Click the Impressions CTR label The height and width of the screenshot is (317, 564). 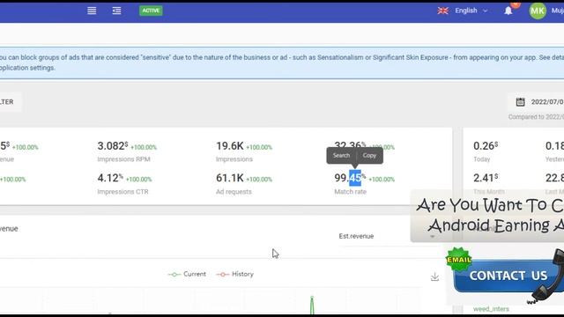pyautogui.click(x=122, y=192)
